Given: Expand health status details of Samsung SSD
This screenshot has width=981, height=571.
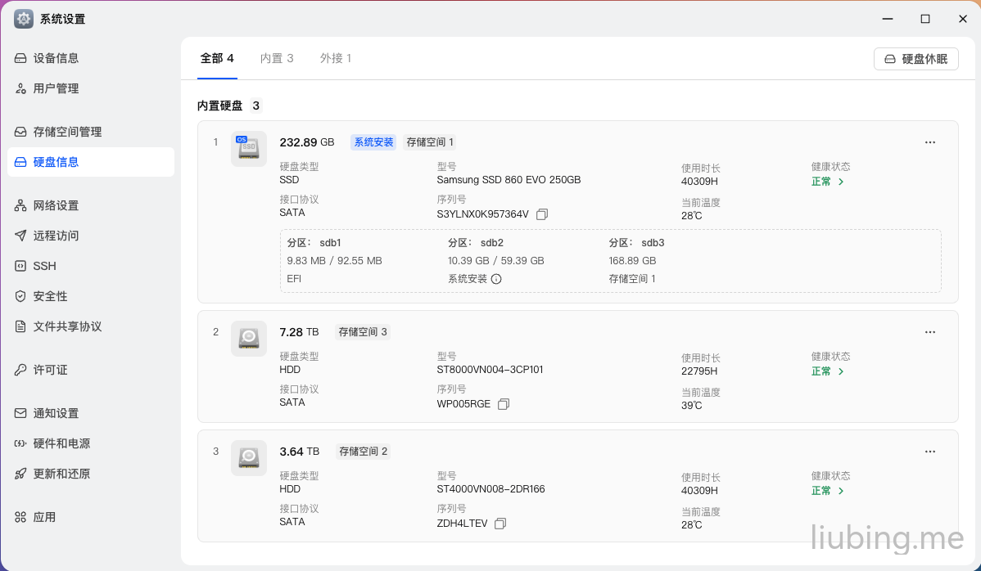Looking at the screenshot, I should 827,182.
